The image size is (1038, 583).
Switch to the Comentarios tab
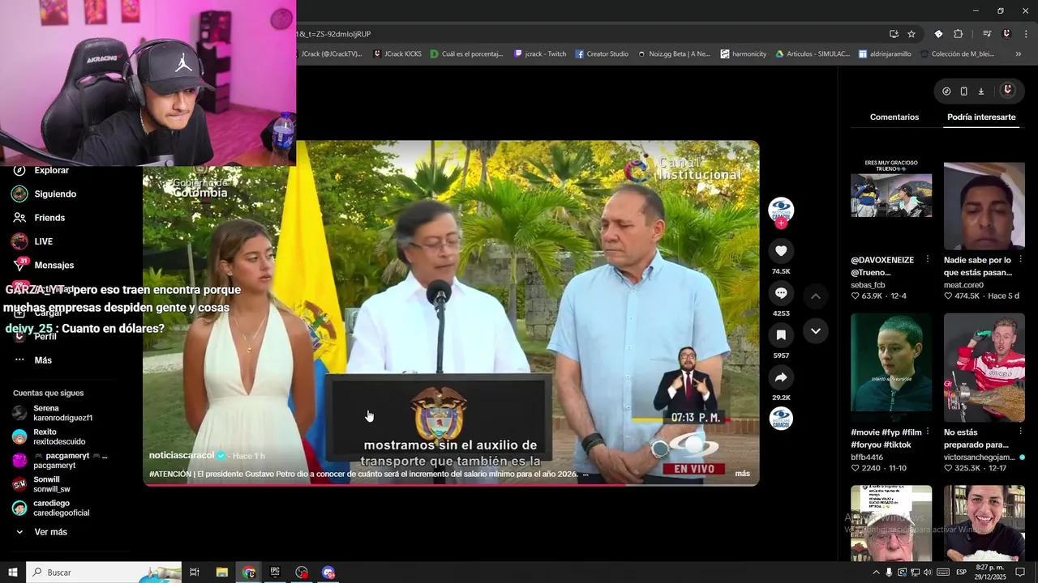[894, 117]
